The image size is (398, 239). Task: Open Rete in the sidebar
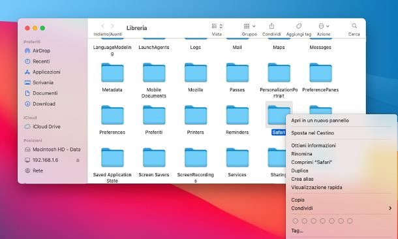(x=34, y=170)
